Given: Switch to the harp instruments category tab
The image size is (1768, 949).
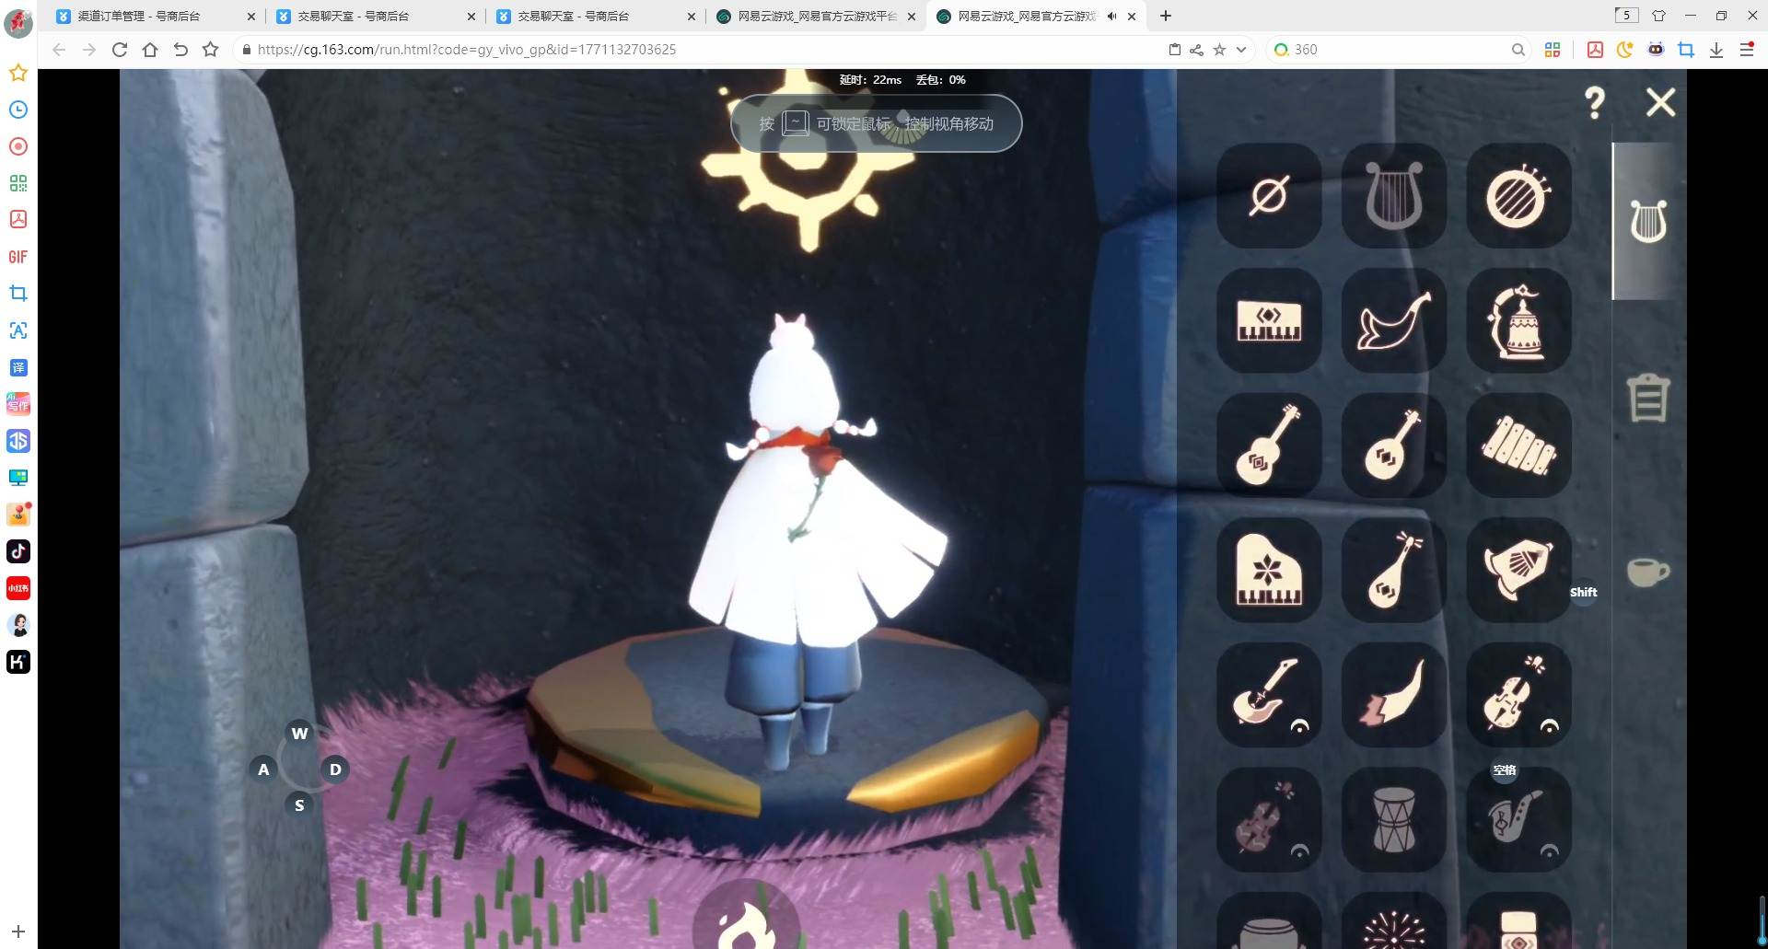Looking at the screenshot, I should pyautogui.click(x=1648, y=222).
